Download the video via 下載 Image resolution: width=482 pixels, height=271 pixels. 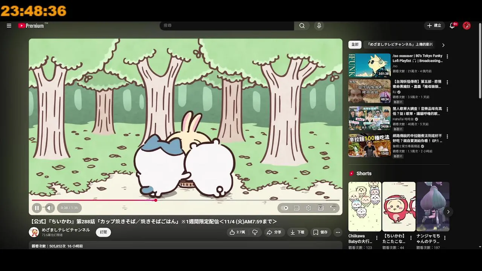pyautogui.click(x=297, y=232)
